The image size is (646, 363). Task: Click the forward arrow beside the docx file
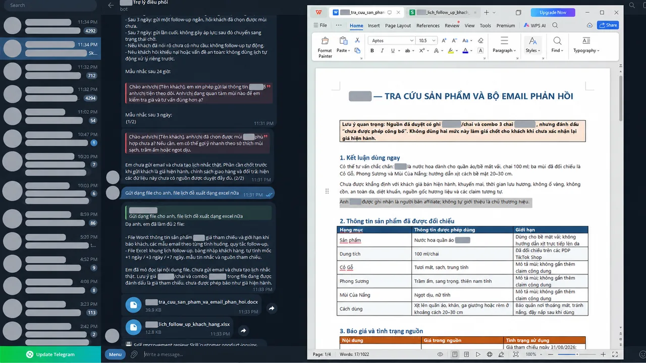pos(272,308)
